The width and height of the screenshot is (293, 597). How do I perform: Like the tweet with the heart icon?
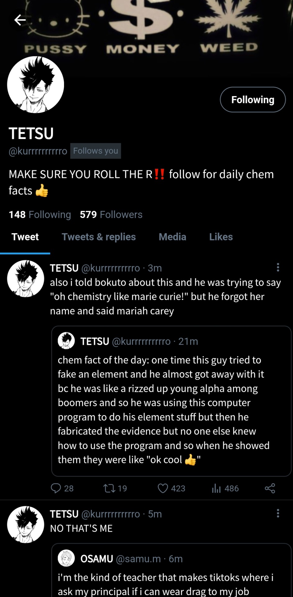click(163, 488)
